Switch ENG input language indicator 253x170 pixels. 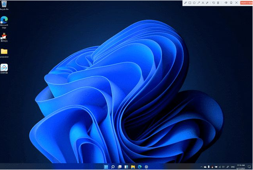pos(233,167)
